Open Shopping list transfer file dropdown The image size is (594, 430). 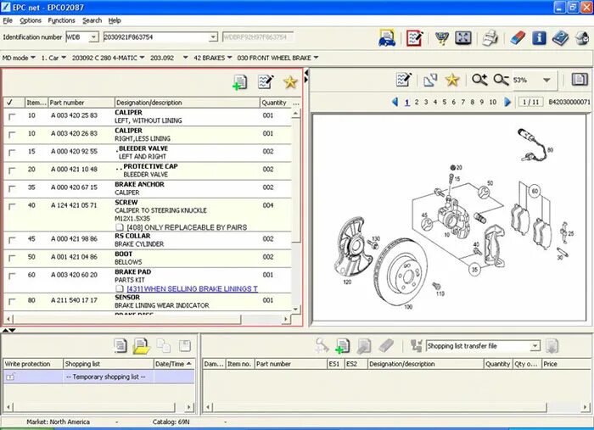point(535,345)
